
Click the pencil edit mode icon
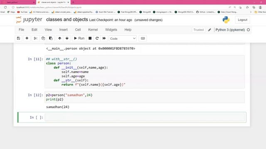[x=209, y=30]
